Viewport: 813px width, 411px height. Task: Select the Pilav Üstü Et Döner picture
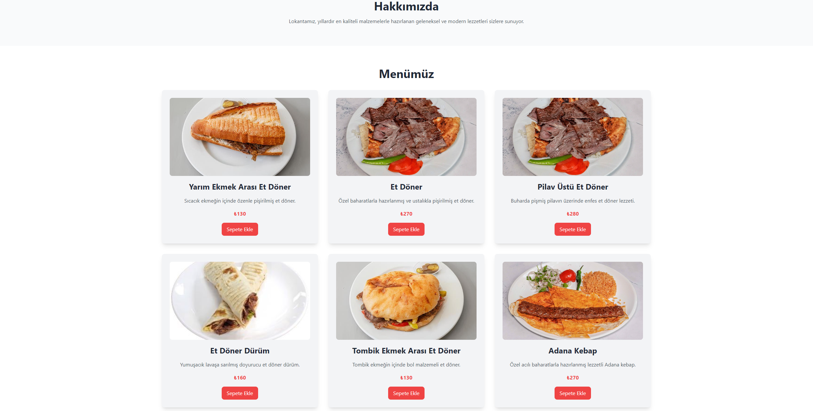coord(572,137)
